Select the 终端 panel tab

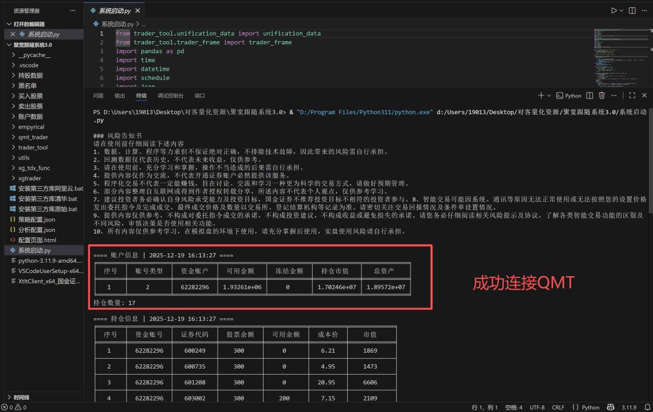pos(141,95)
